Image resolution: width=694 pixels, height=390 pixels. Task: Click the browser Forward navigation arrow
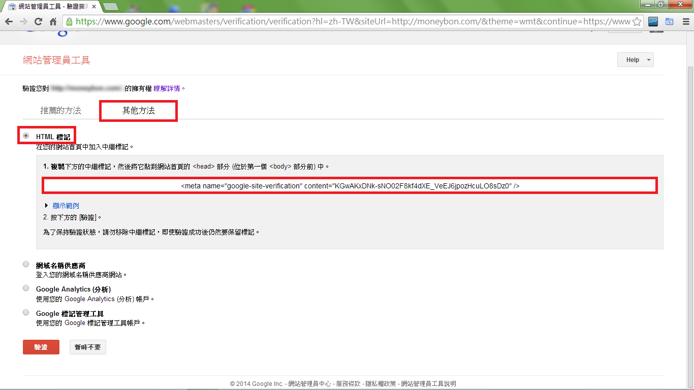[x=23, y=21]
